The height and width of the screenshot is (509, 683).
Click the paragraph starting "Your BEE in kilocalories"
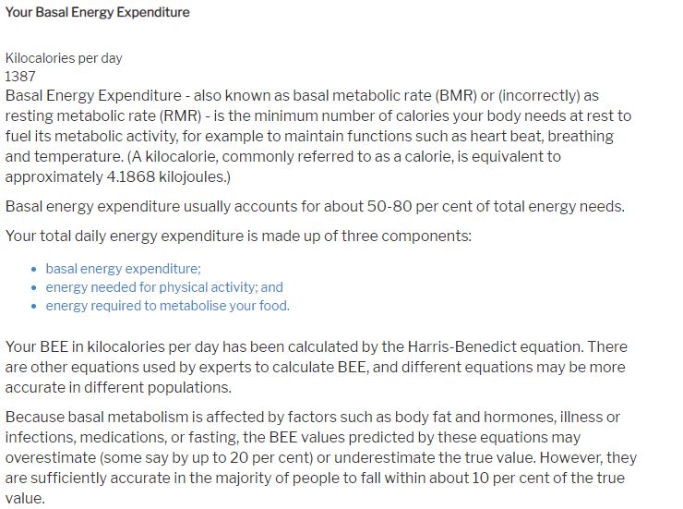[316, 367]
